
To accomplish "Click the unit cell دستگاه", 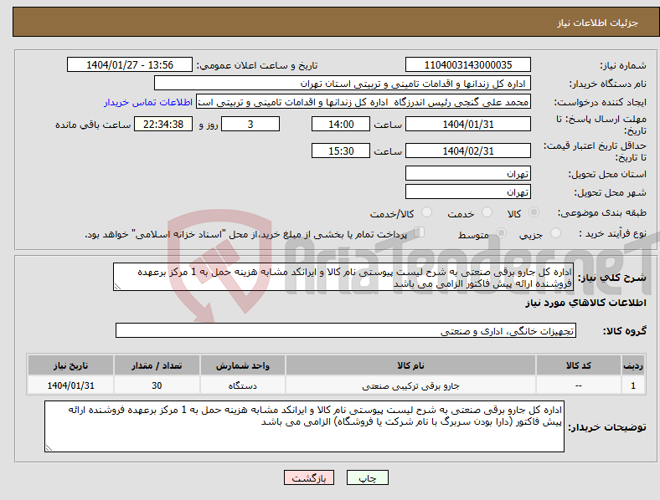I will coord(243,385).
